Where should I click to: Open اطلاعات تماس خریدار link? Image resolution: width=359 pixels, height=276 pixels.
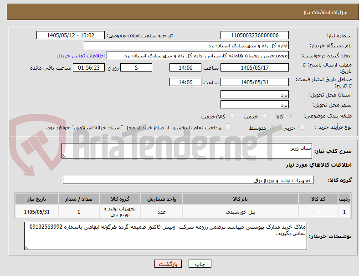81,56
